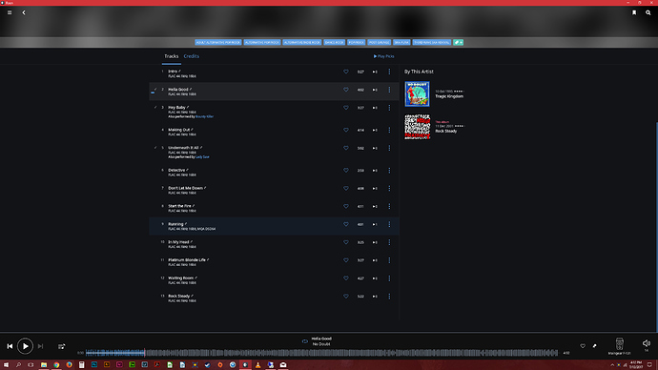Favorite the Rock Steady track heart
This screenshot has width=658, height=370.
(x=346, y=297)
